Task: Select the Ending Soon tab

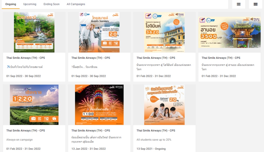Action: pos(52,4)
